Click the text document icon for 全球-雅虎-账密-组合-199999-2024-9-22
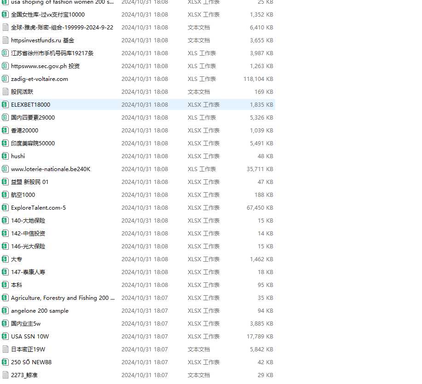Screen dimensions: 422x384 point(5,28)
